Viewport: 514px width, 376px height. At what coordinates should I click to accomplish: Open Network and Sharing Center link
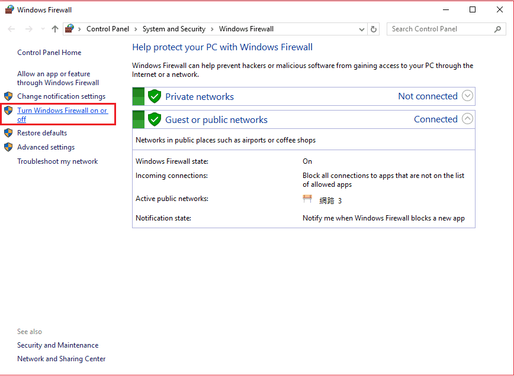62,359
